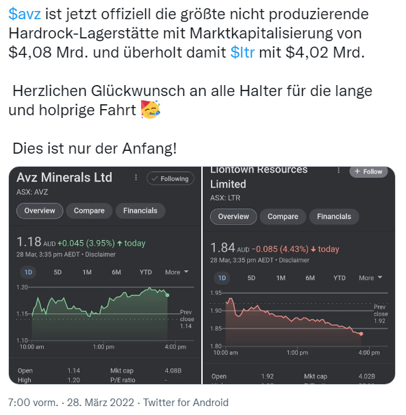Image resolution: width=406 pixels, height=415 pixels.
Task: Switch to the Liontown Compare tab
Action: point(283,217)
